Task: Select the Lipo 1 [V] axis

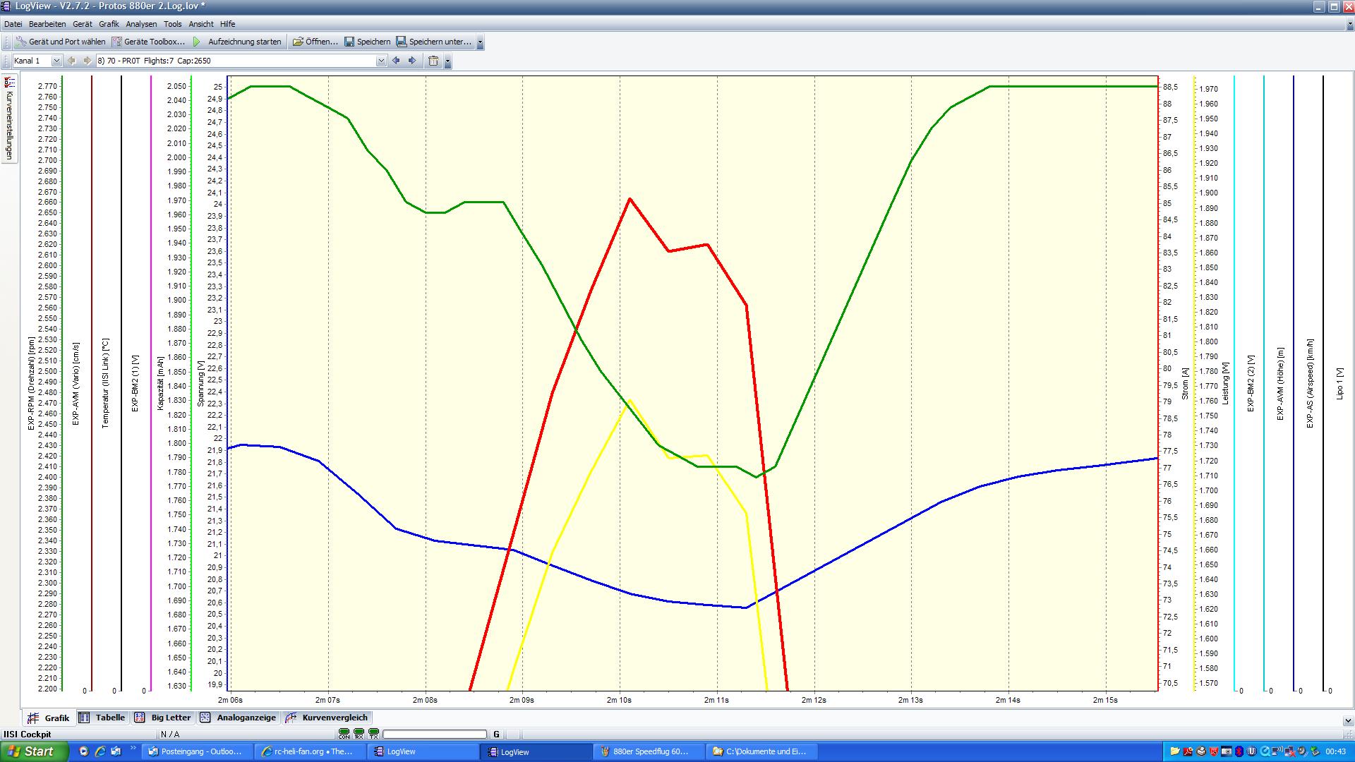Action: [x=1339, y=383]
